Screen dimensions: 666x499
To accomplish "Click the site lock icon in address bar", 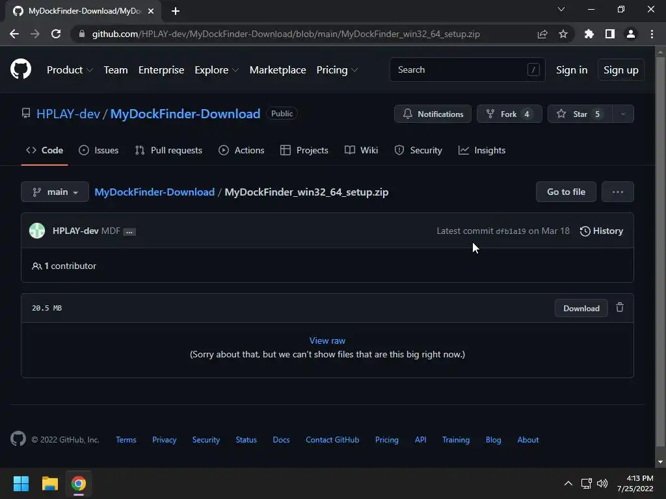I will coord(82,34).
